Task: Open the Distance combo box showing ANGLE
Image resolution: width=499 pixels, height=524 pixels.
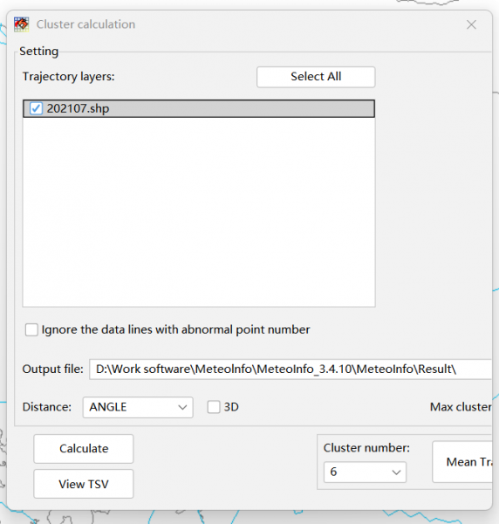Action: (x=138, y=407)
